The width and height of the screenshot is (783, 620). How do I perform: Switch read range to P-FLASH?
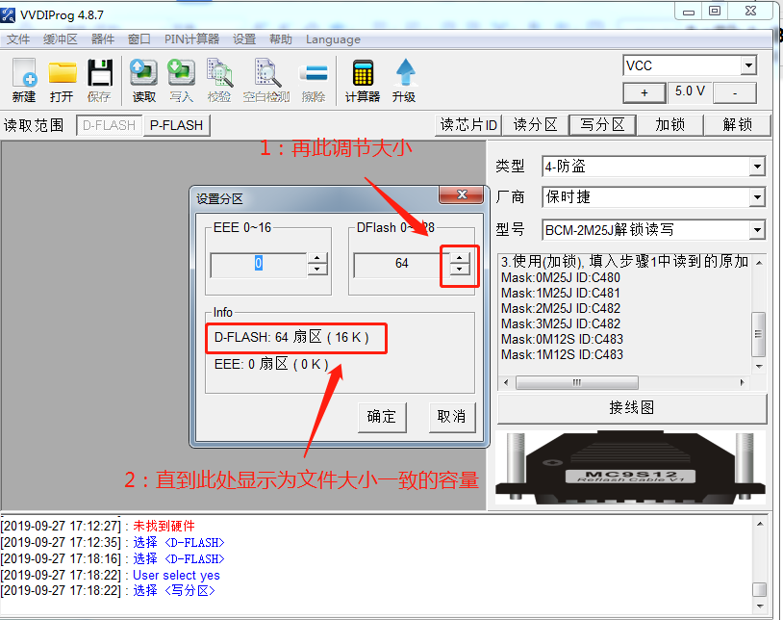click(x=176, y=125)
